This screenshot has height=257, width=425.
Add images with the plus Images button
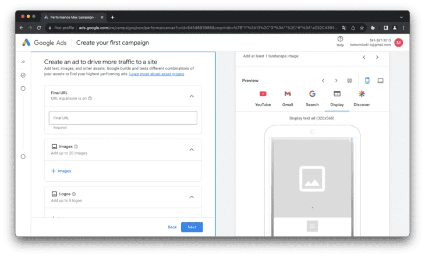pyautogui.click(x=61, y=171)
